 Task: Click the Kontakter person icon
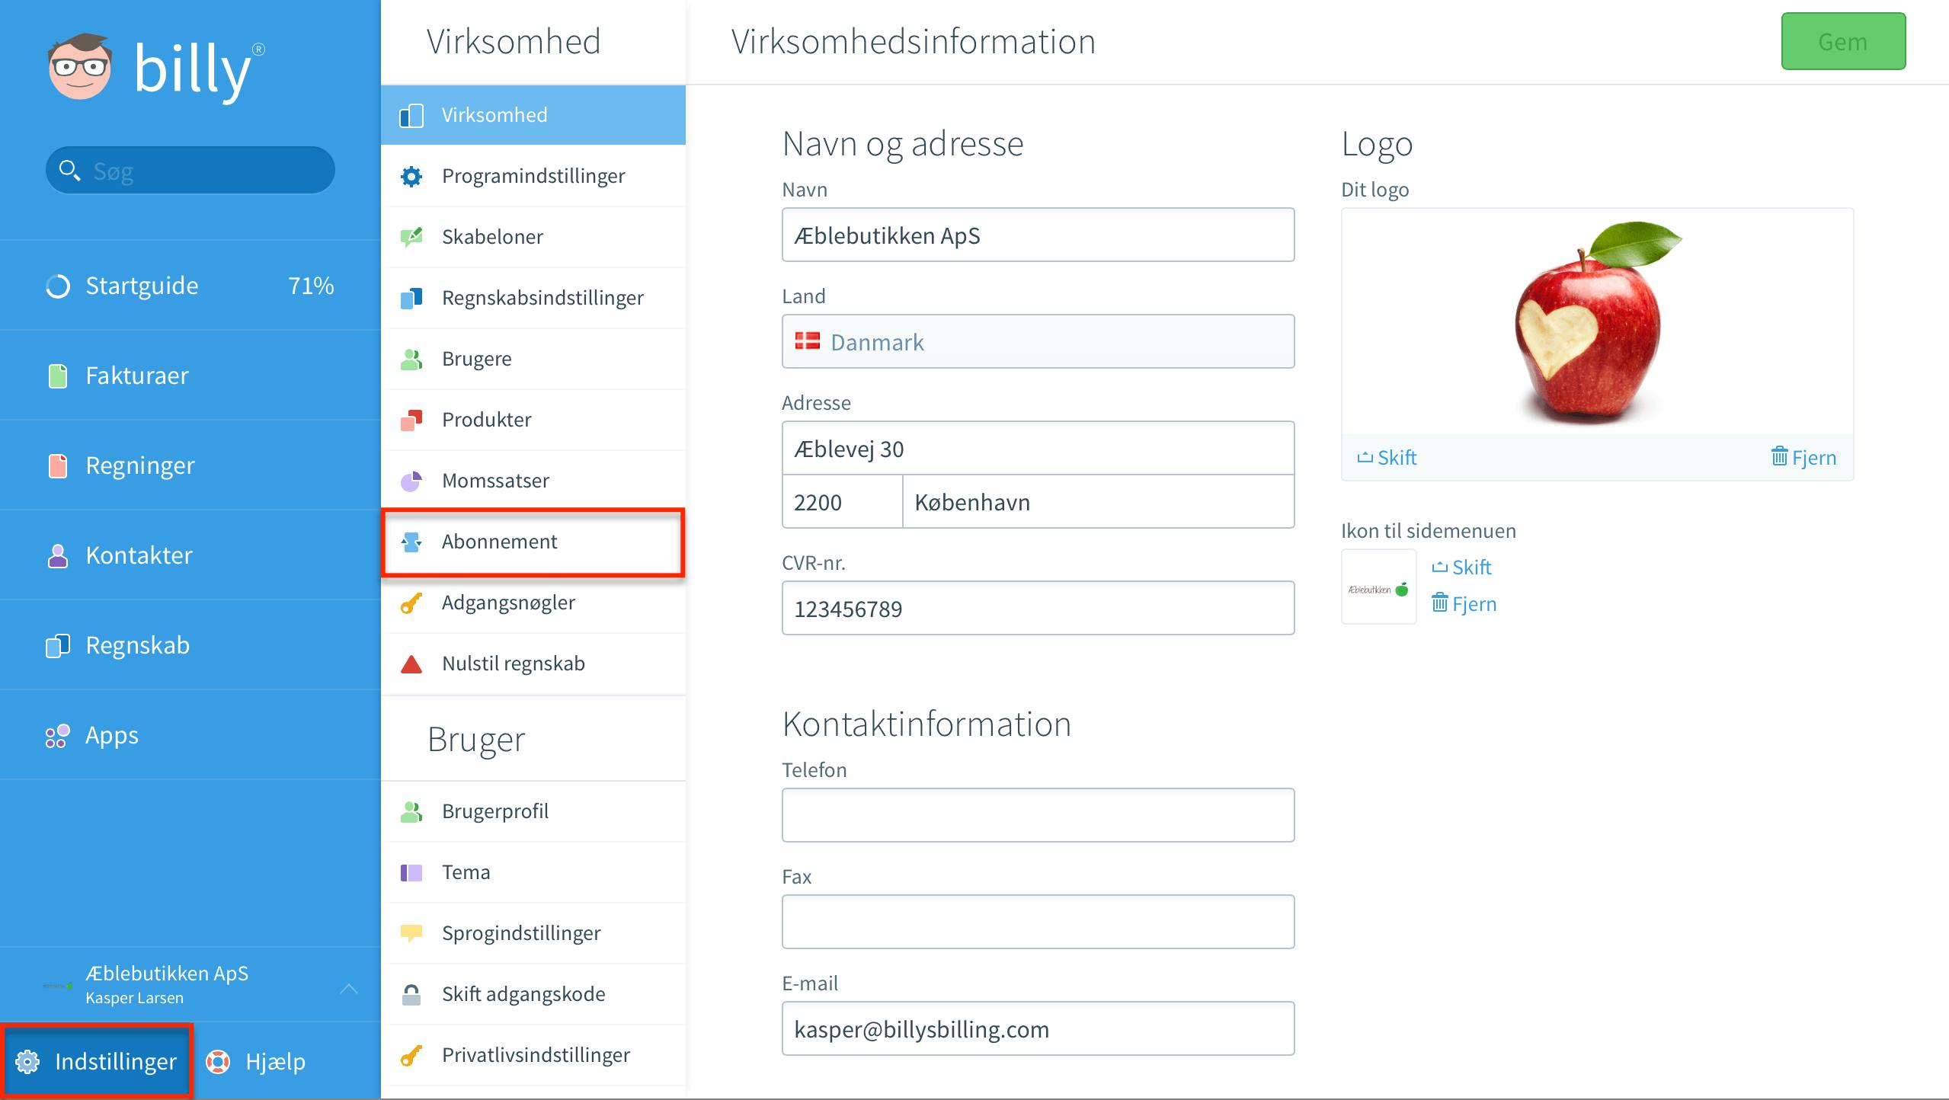click(x=58, y=555)
